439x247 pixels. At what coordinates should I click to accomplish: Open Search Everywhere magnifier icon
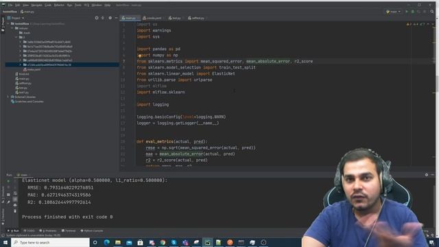(432, 12)
